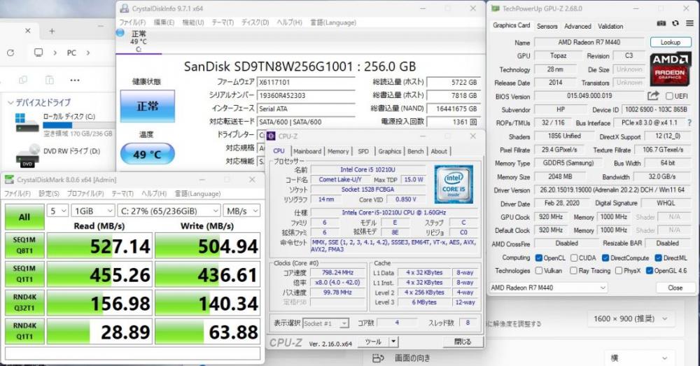The height and width of the screenshot is (366, 700).
Task: Open the AMD Radeon R7 M440 GPU selector dropdown
Action: [548, 288]
